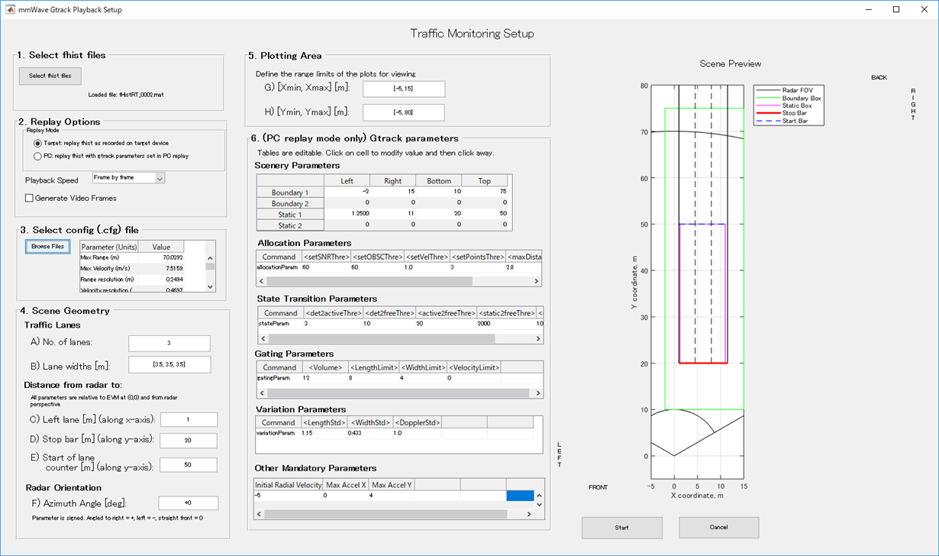Minimize the mmWave Gtrack Playback Setup window
The image size is (939, 556).
tap(869, 9)
